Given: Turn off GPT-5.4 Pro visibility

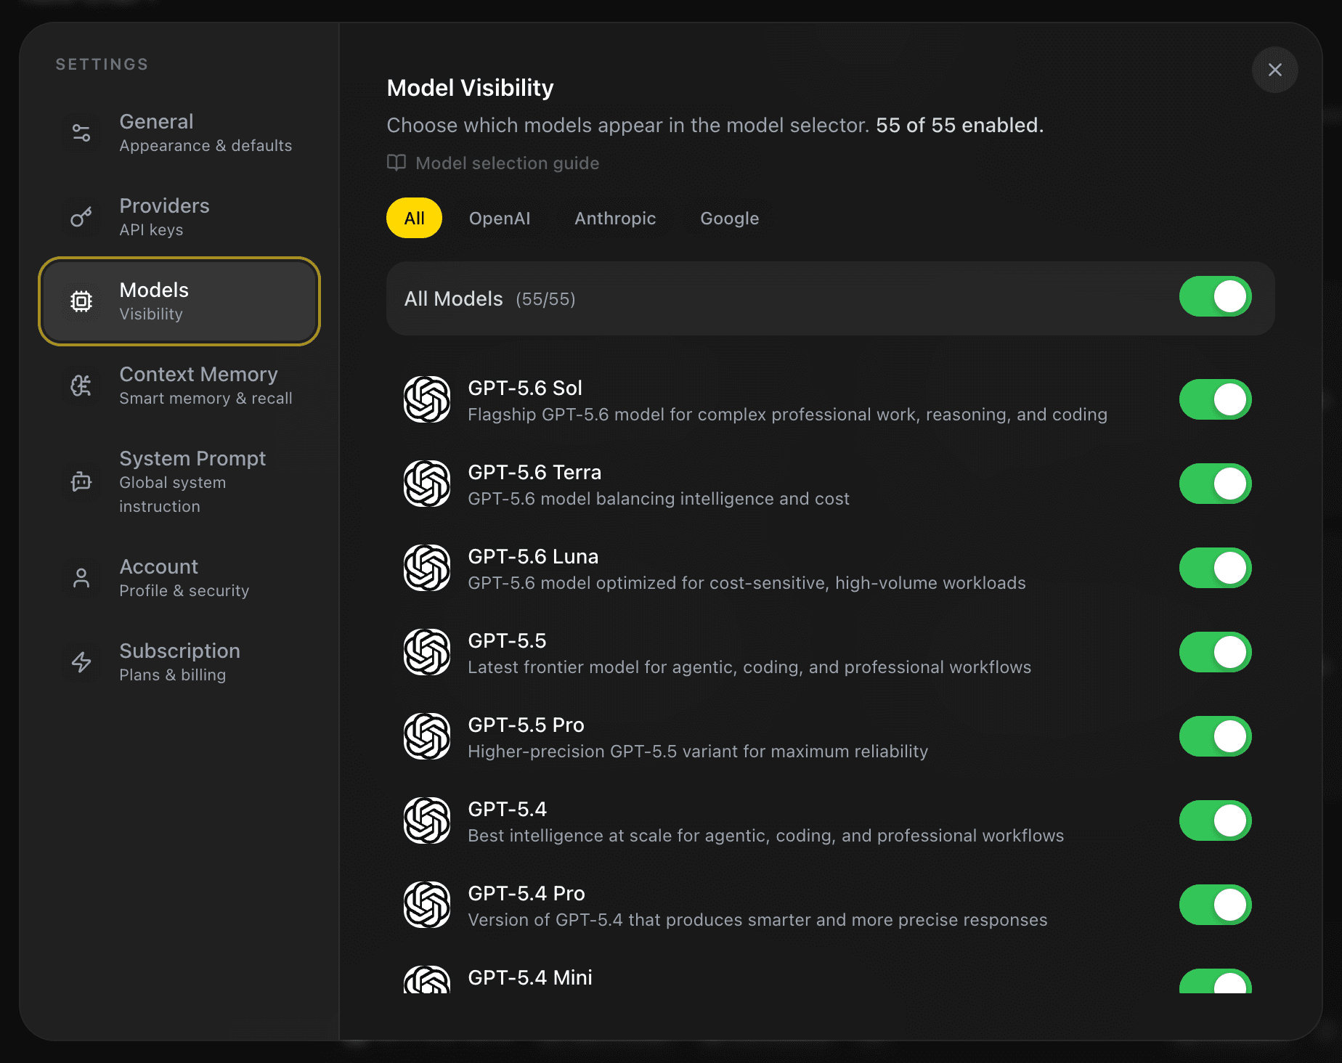Looking at the screenshot, I should click(1215, 905).
